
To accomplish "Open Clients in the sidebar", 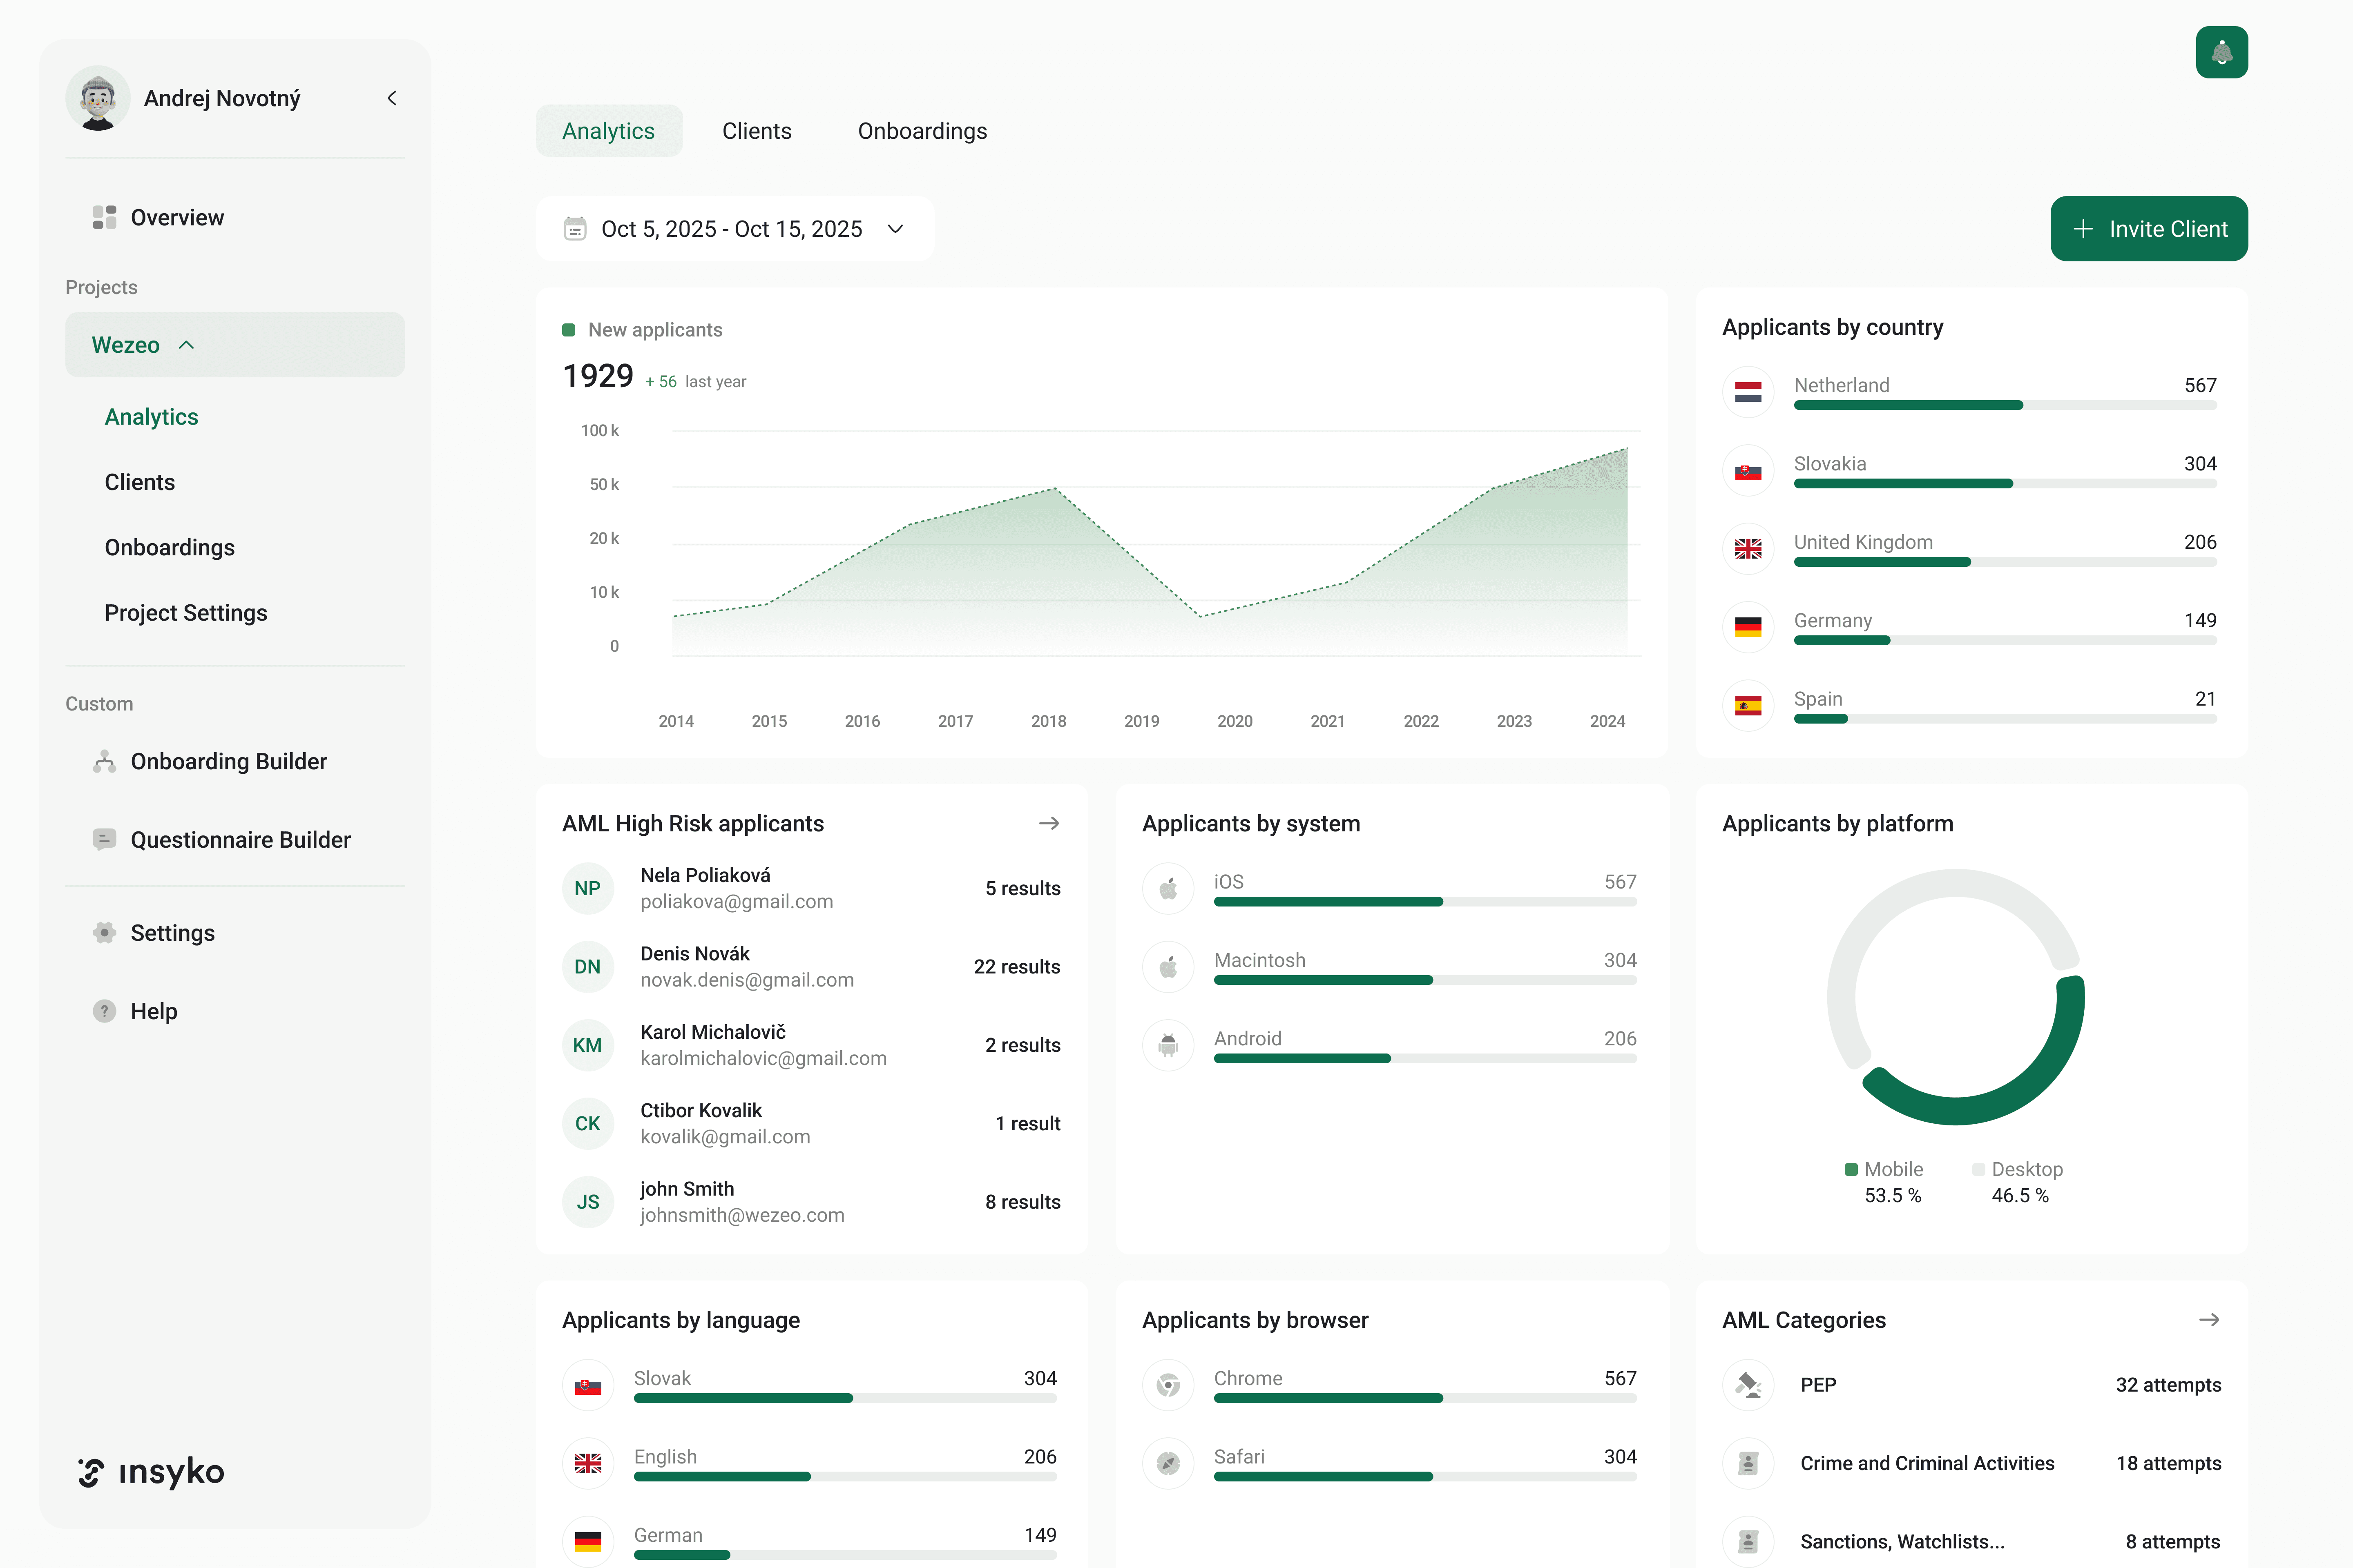I will point(140,482).
